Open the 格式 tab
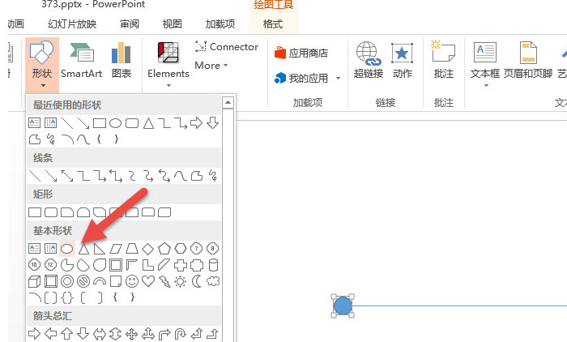 tap(274, 24)
